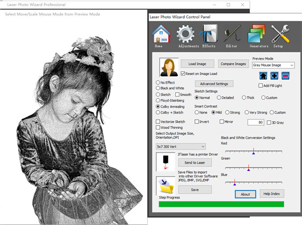Enable the Invert checkbox

tap(197, 122)
